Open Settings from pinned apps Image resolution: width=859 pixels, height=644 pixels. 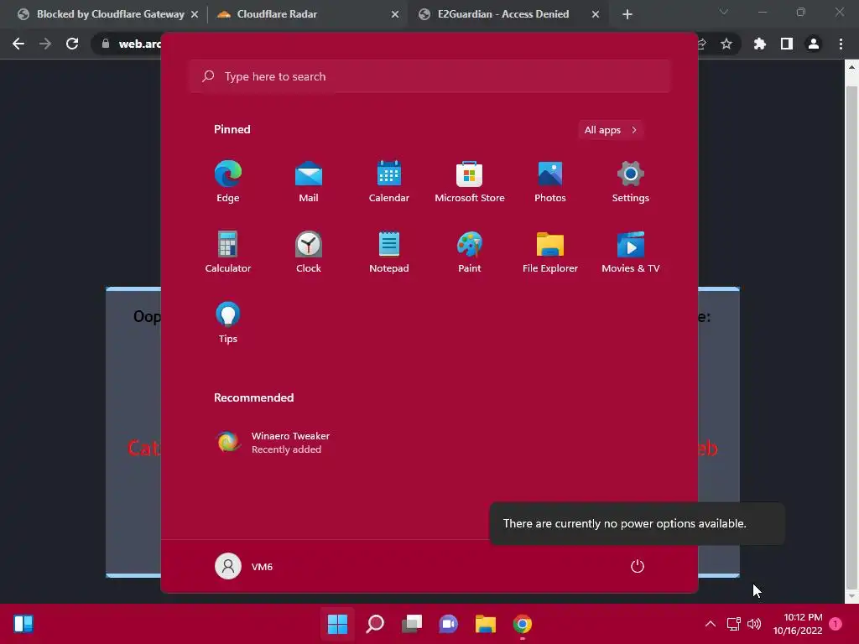click(x=631, y=182)
